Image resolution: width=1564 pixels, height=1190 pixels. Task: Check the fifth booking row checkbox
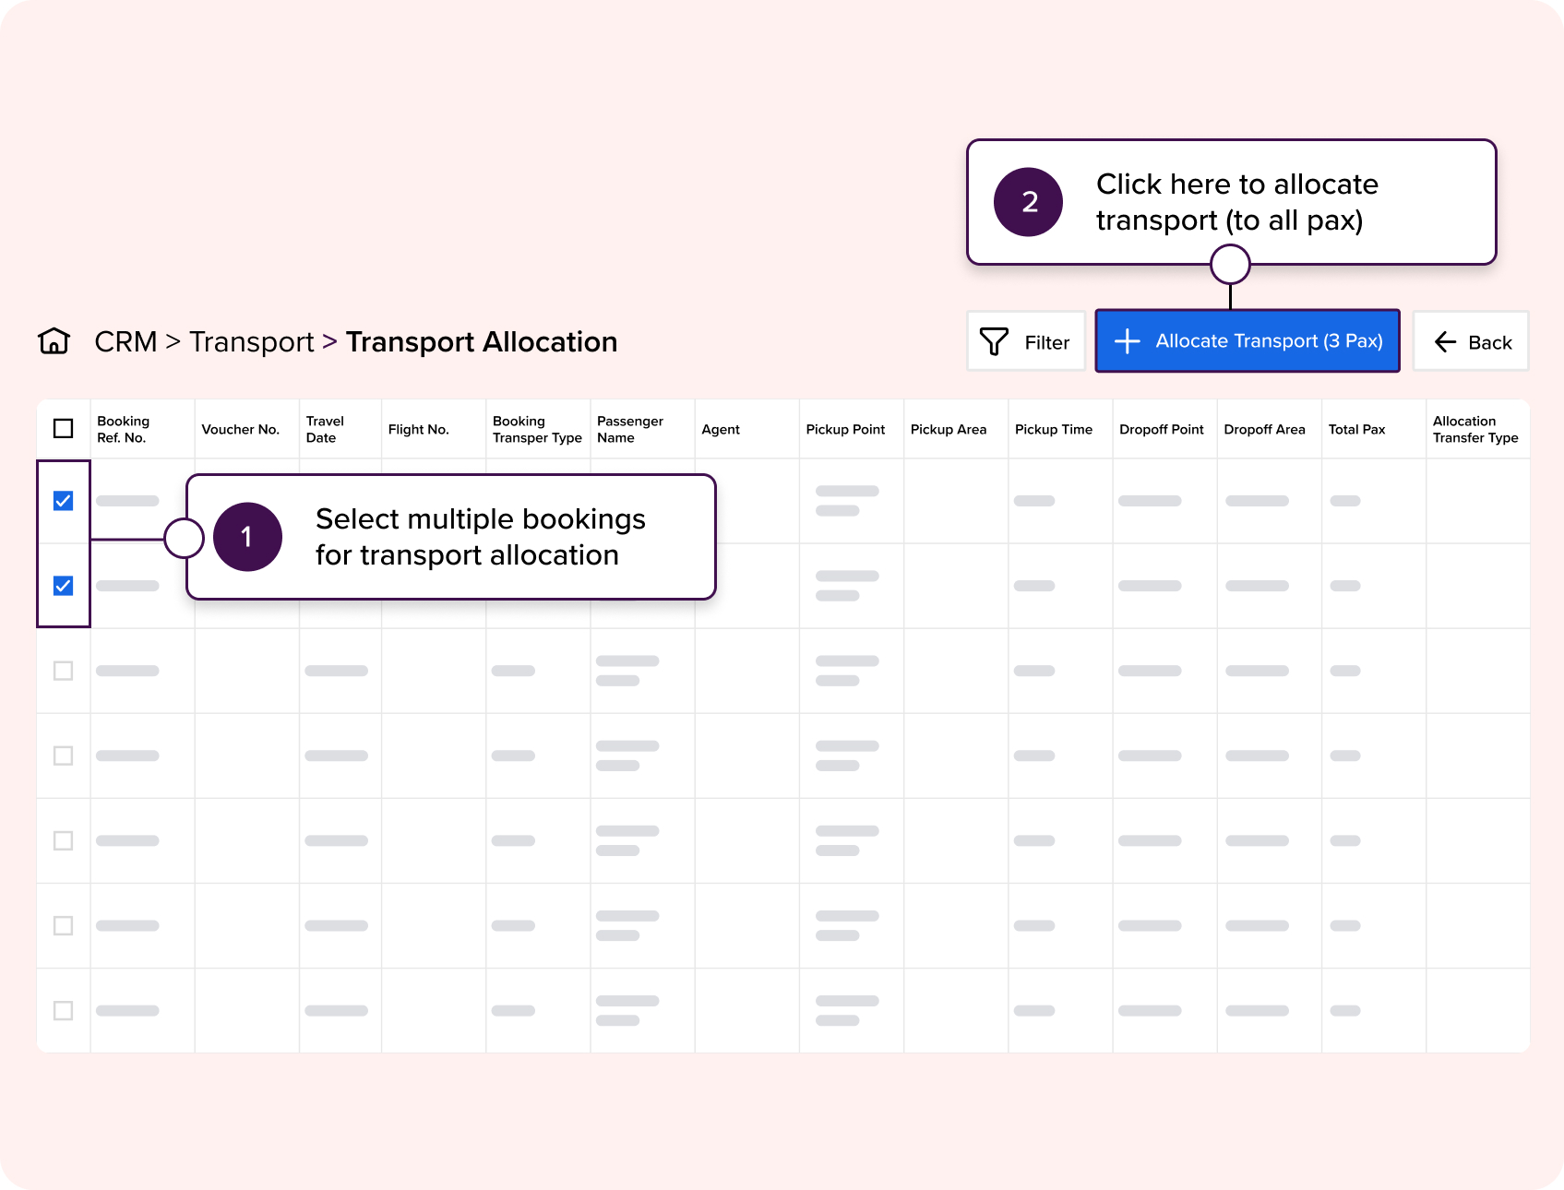(64, 840)
